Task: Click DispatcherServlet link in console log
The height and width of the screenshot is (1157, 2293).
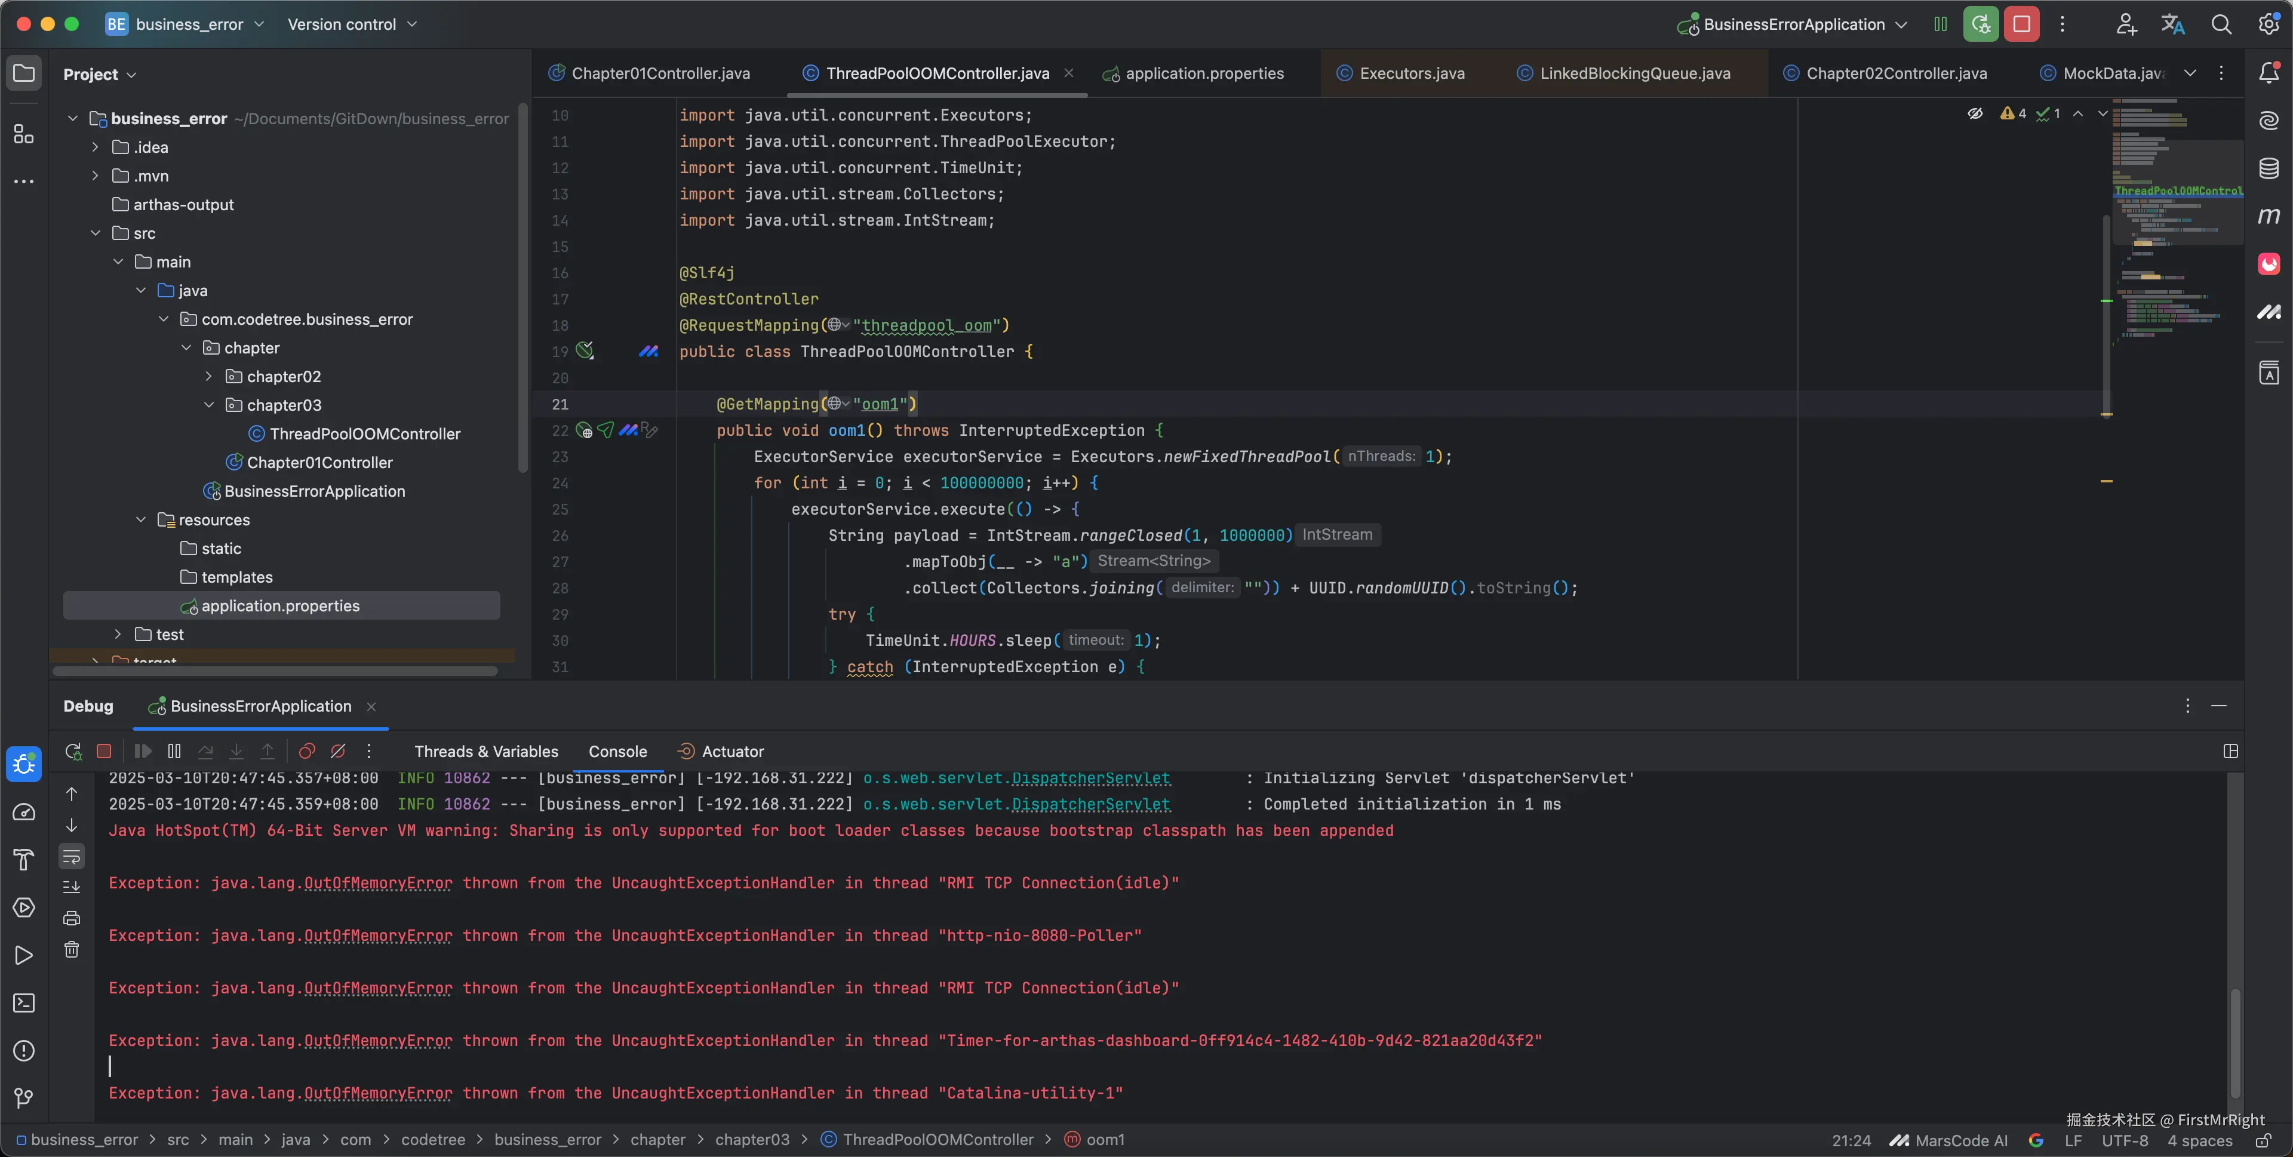Action: (1090, 804)
